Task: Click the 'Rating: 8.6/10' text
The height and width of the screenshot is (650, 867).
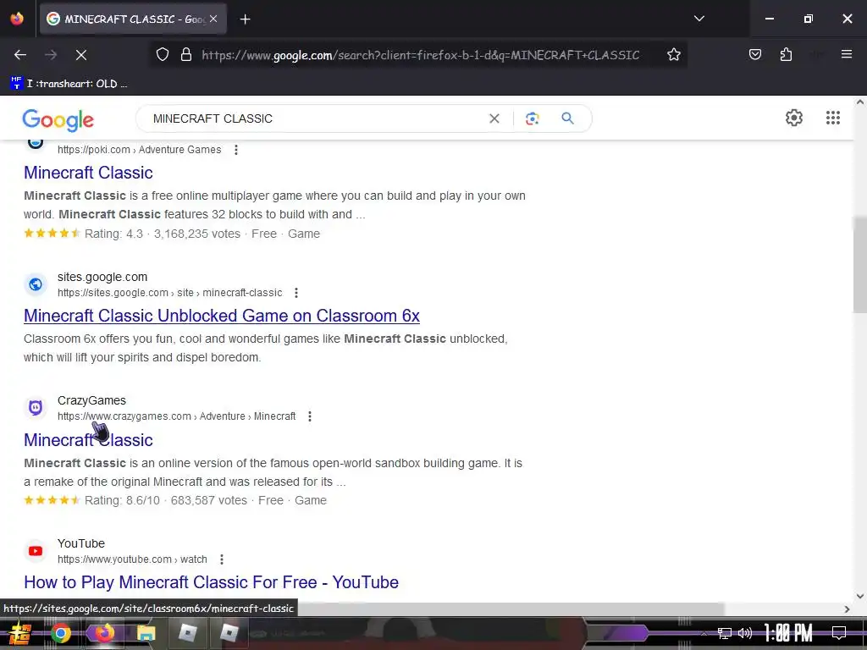Action: [122, 501]
